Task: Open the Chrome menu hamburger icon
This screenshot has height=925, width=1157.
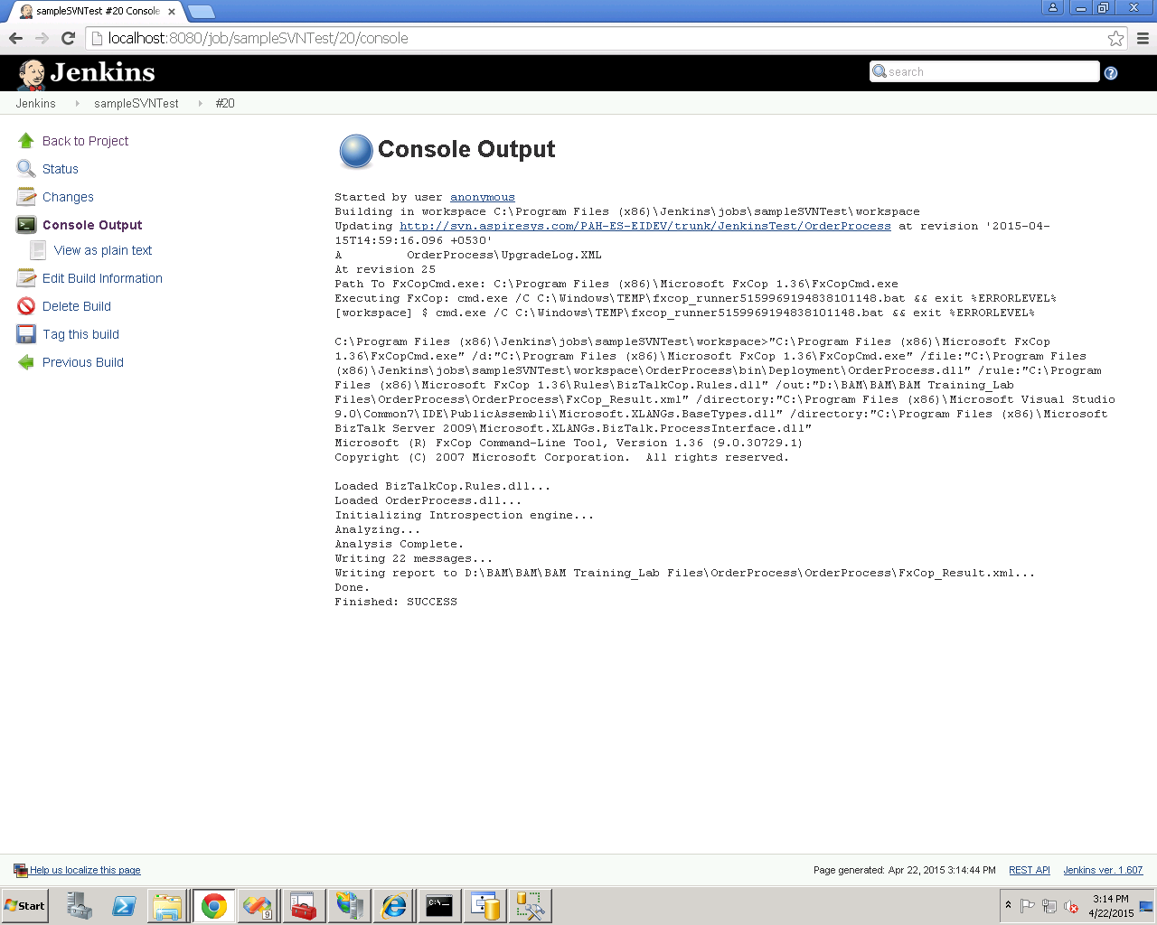Action: (x=1143, y=38)
